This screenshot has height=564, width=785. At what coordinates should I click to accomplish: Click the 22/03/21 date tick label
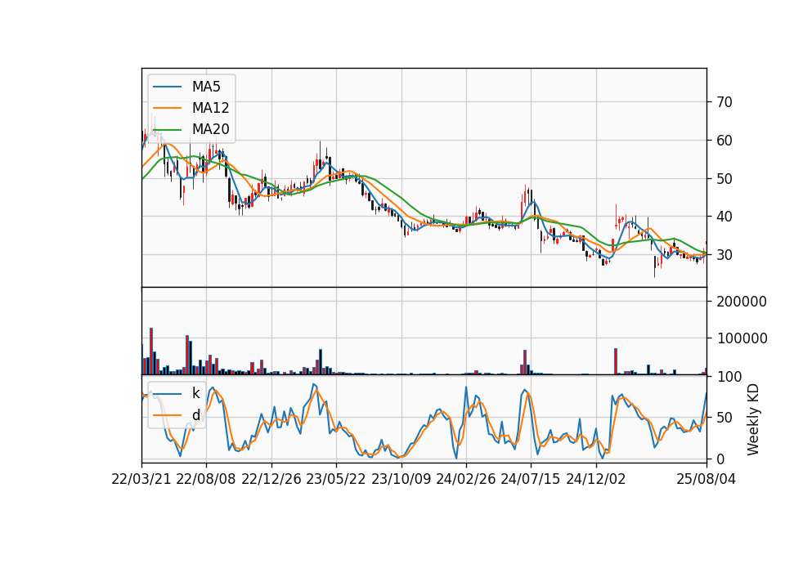[x=141, y=479]
